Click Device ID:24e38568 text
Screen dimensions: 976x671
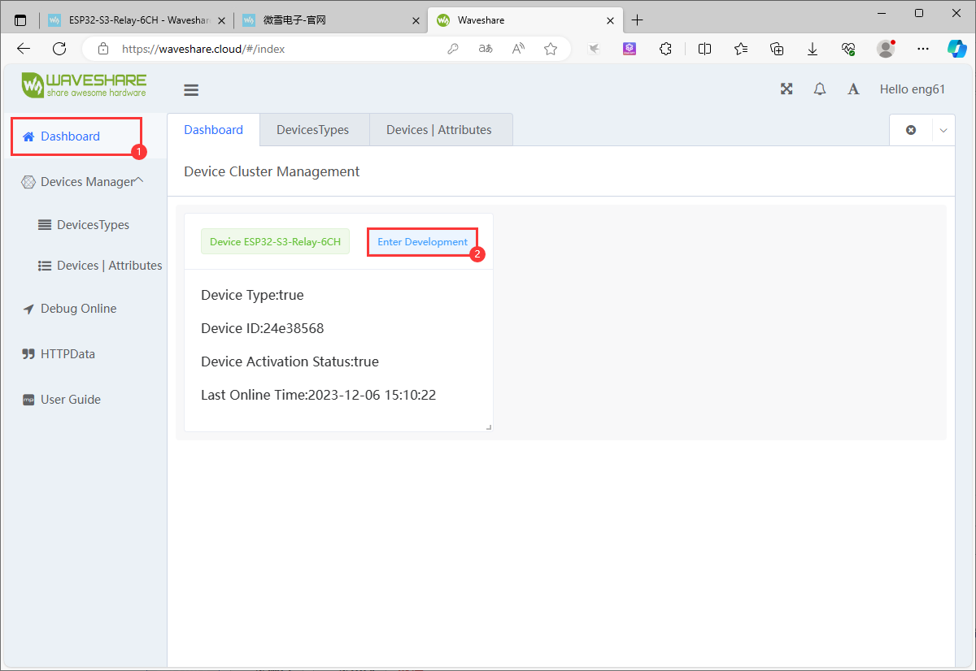[x=263, y=328]
